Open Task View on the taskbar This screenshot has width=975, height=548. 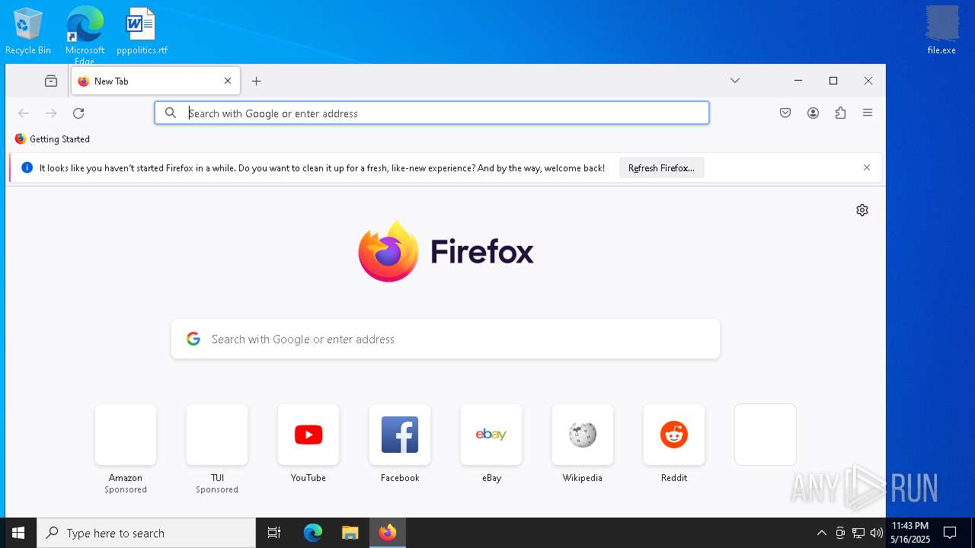274,533
